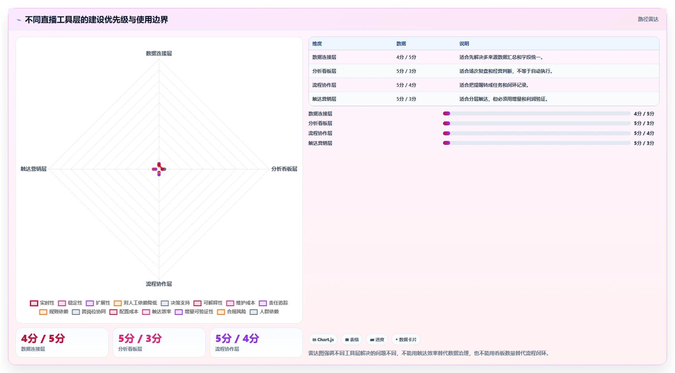This screenshot has height=373, width=675.
Task: Click the table description 适合把提醒转成任务和闭环记录
Action: (494, 85)
